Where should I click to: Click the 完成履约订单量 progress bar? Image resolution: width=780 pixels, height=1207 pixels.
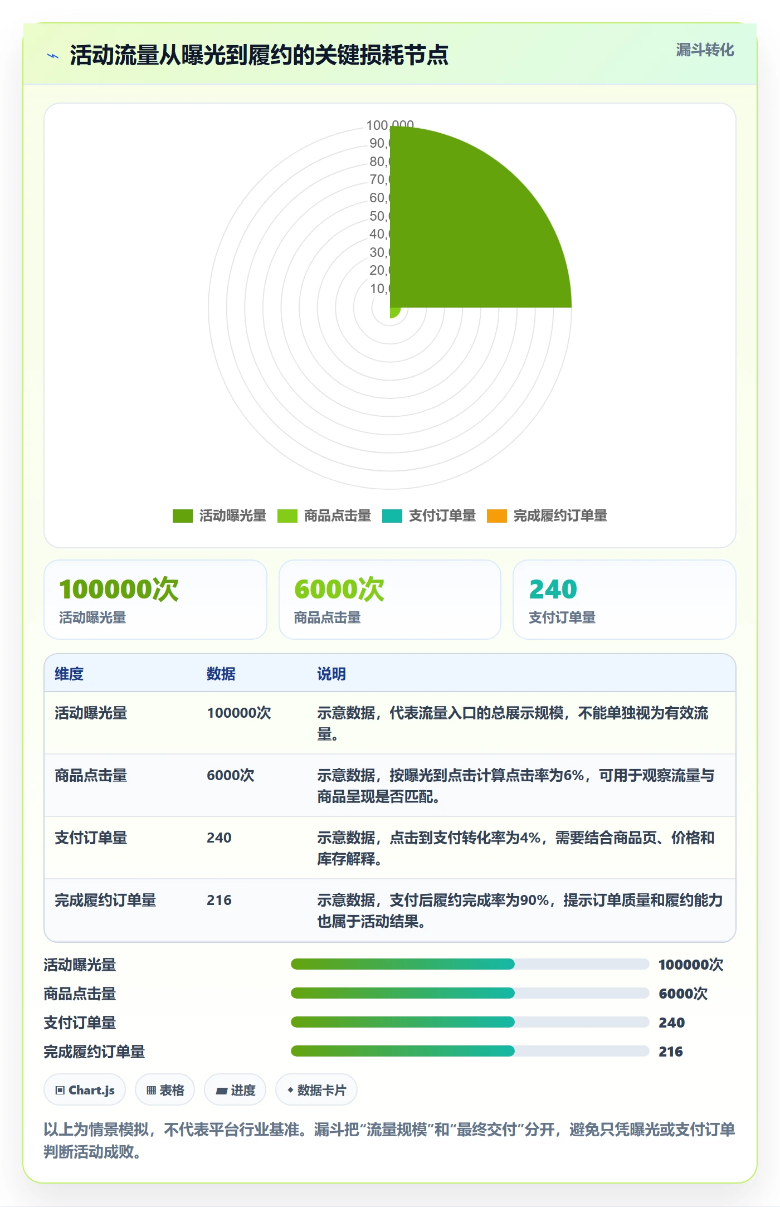pyautogui.click(x=470, y=1051)
